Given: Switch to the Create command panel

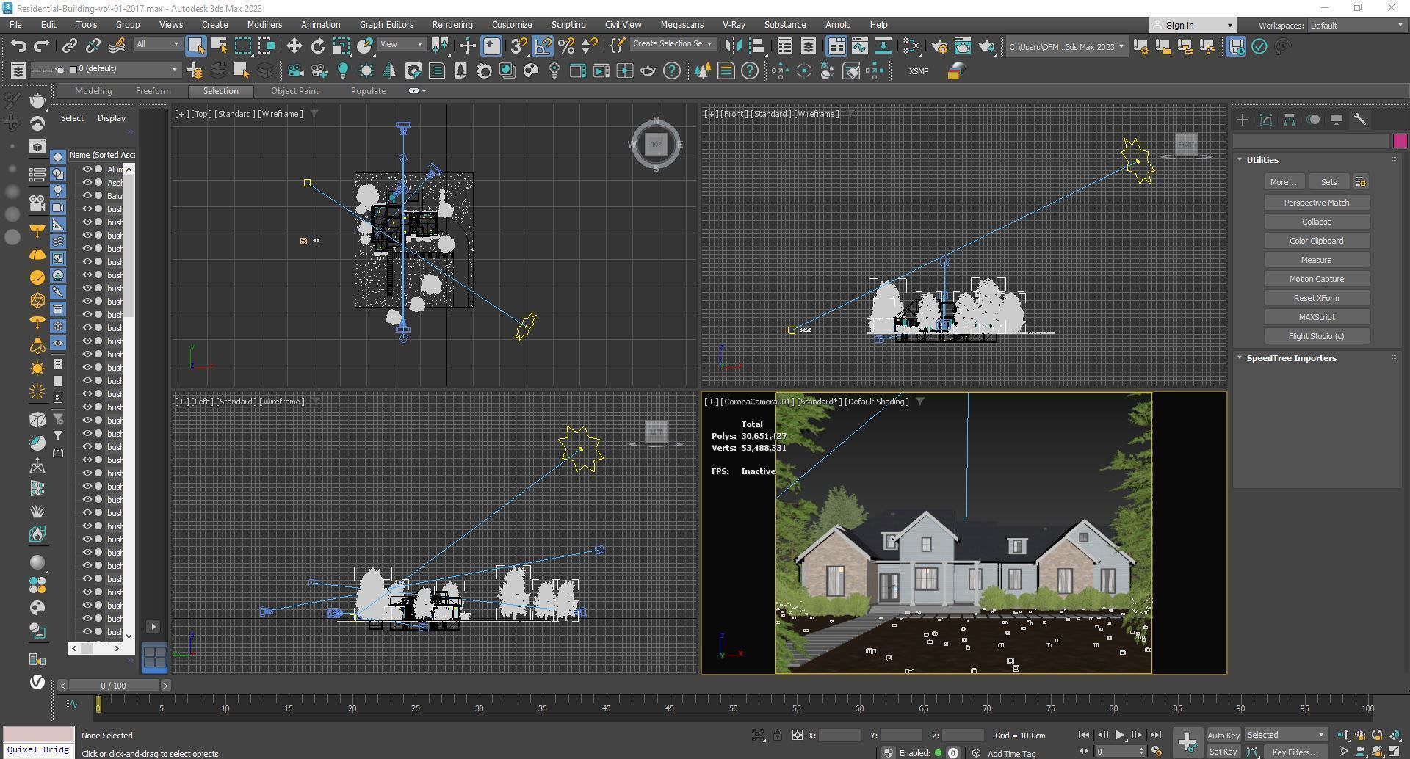Looking at the screenshot, I should [1243, 120].
